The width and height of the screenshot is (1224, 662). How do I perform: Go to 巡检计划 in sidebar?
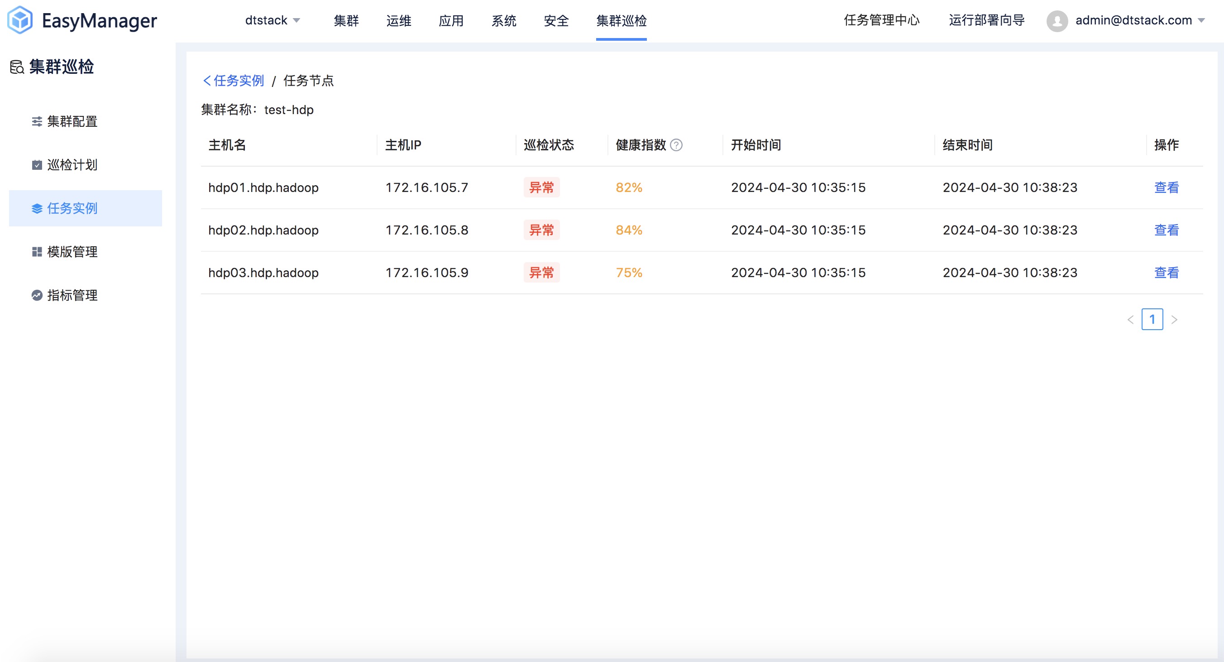click(x=86, y=165)
